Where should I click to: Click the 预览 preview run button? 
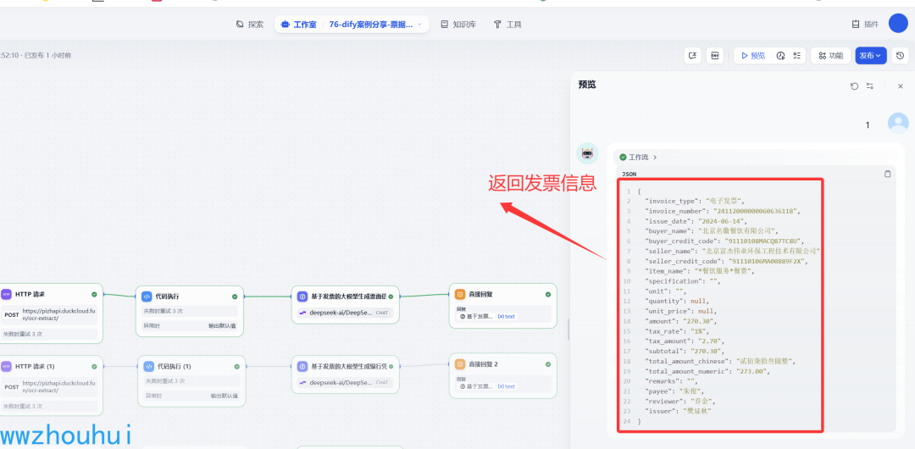pyautogui.click(x=753, y=55)
